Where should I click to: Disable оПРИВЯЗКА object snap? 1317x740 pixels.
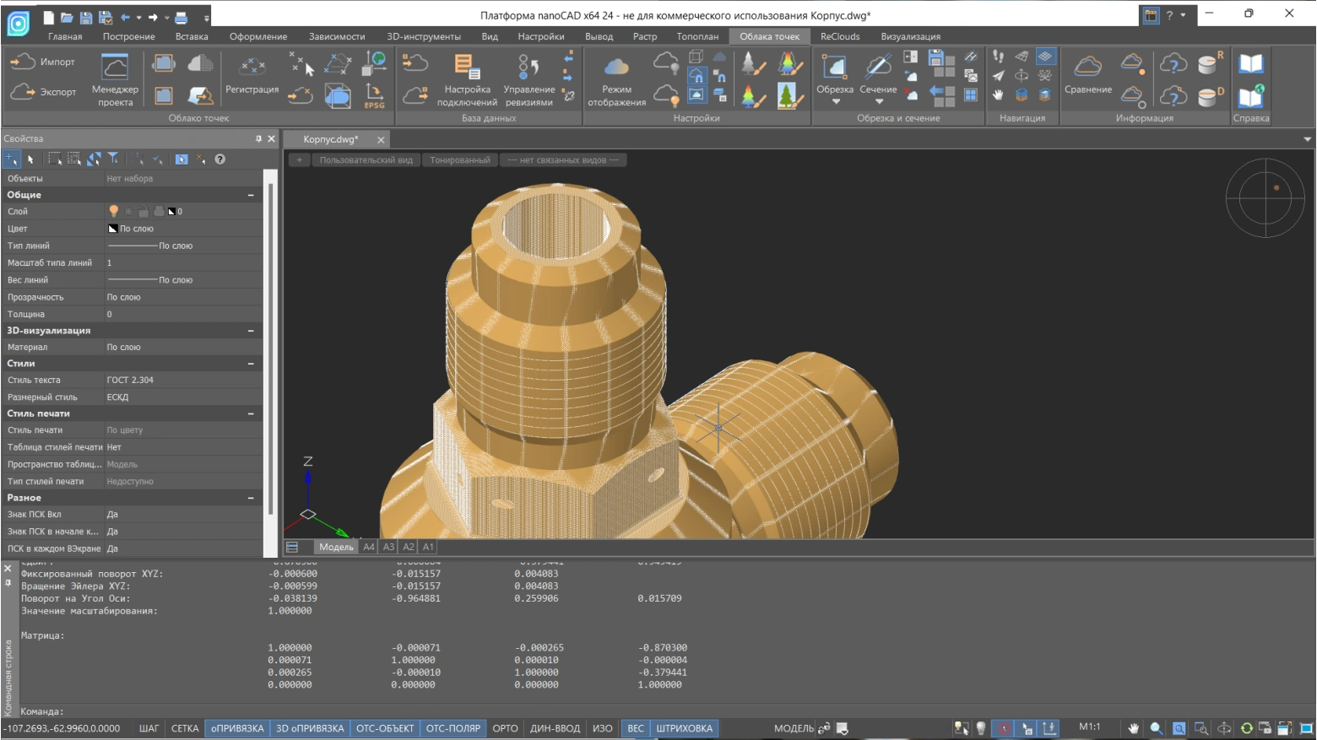click(x=237, y=728)
